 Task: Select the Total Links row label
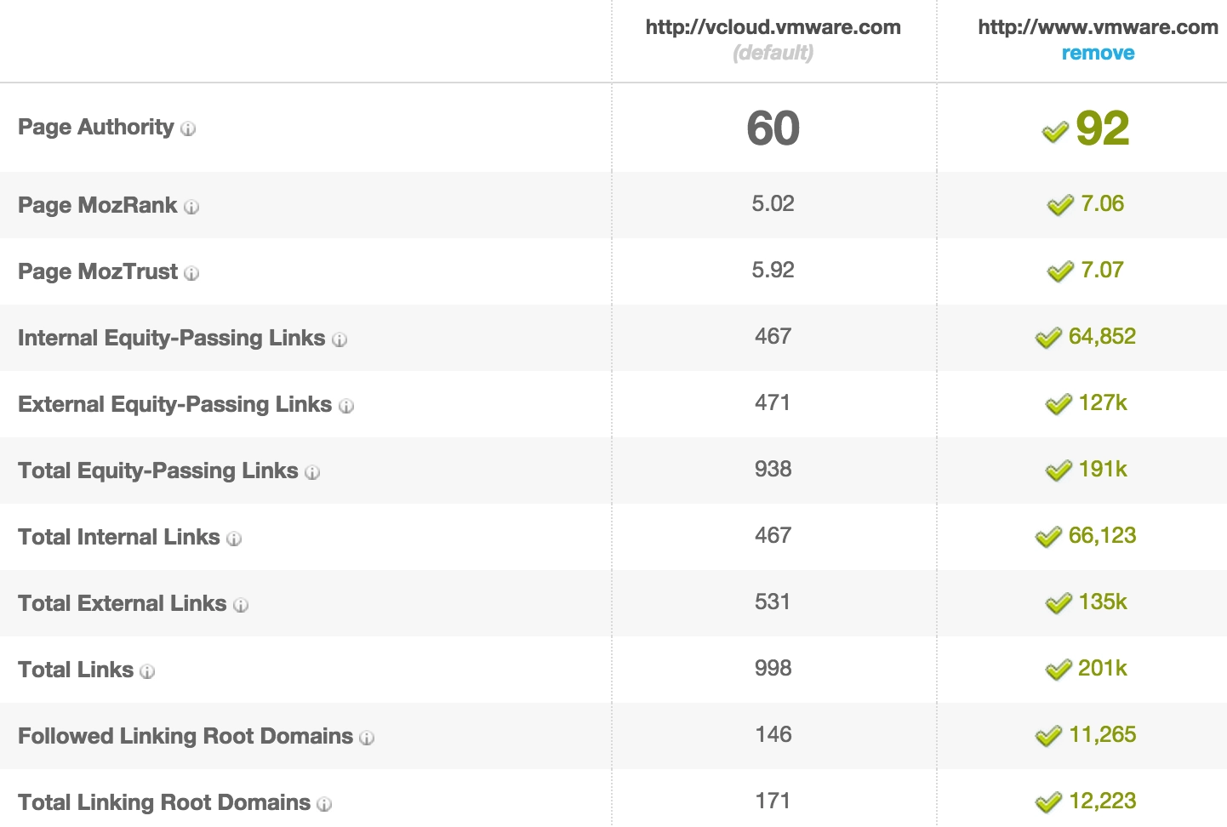click(76, 670)
